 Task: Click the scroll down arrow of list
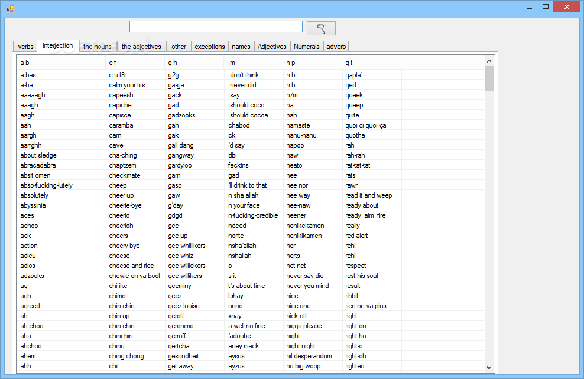click(x=489, y=367)
